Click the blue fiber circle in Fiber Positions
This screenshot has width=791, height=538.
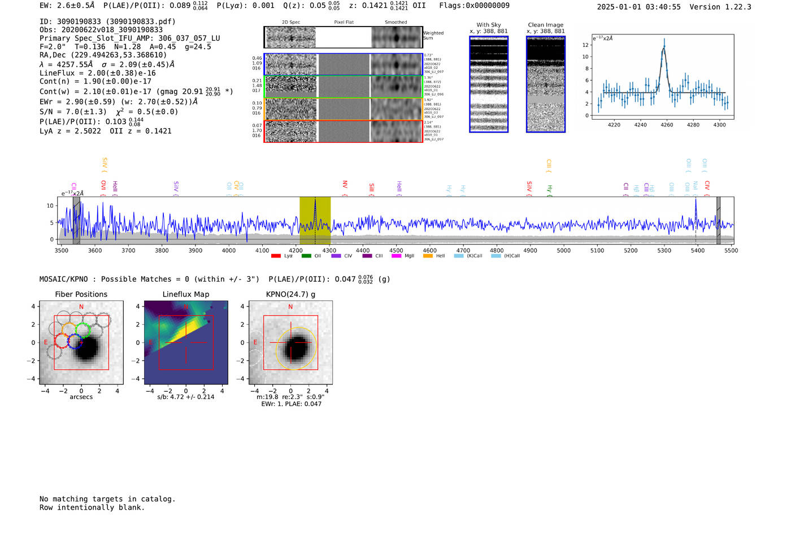(x=74, y=342)
